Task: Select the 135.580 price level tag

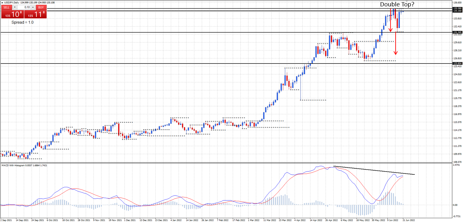Action: click(457, 8)
